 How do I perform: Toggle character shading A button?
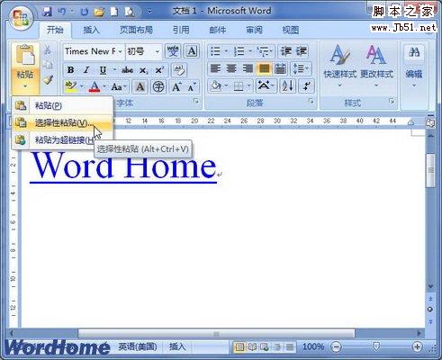140,87
